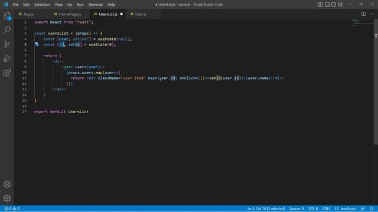Open the File menu
Viewport: 378px width, 212px height.
click(x=15, y=4)
